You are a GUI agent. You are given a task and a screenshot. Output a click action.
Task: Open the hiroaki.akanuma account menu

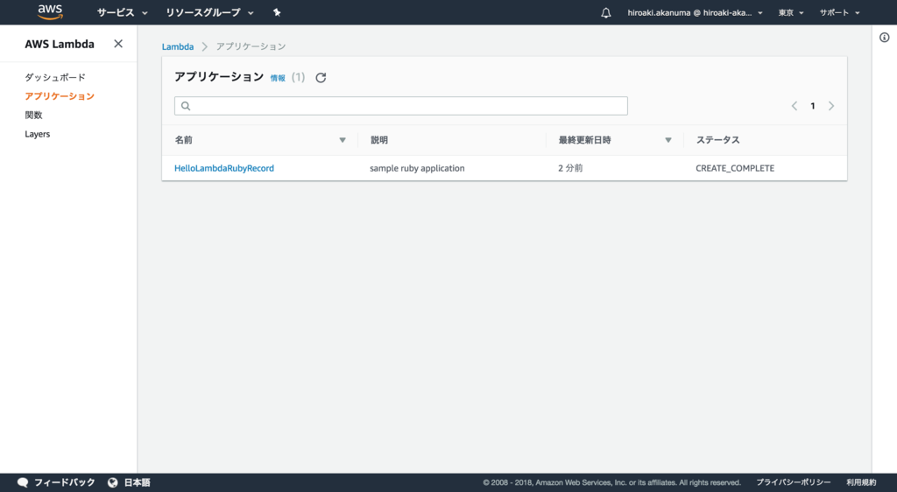pyautogui.click(x=695, y=12)
